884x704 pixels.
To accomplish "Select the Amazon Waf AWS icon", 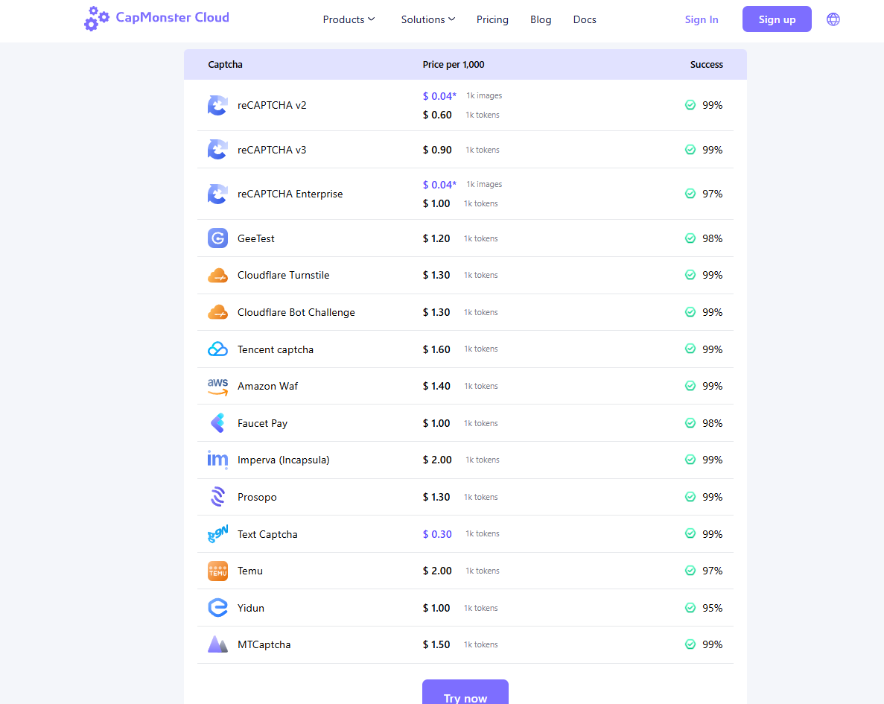I will tap(217, 387).
